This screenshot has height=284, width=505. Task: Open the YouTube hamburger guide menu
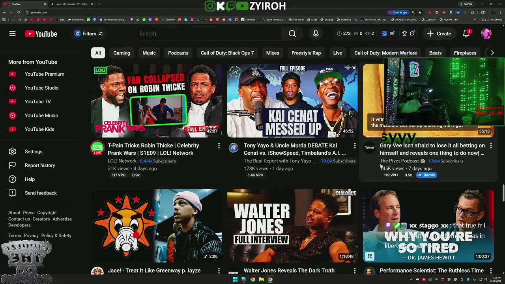click(12, 34)
